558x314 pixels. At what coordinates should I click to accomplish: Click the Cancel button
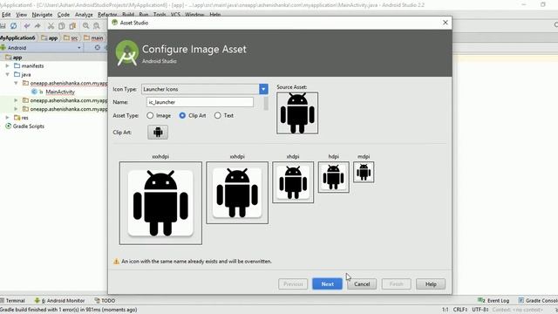(362, 284)
